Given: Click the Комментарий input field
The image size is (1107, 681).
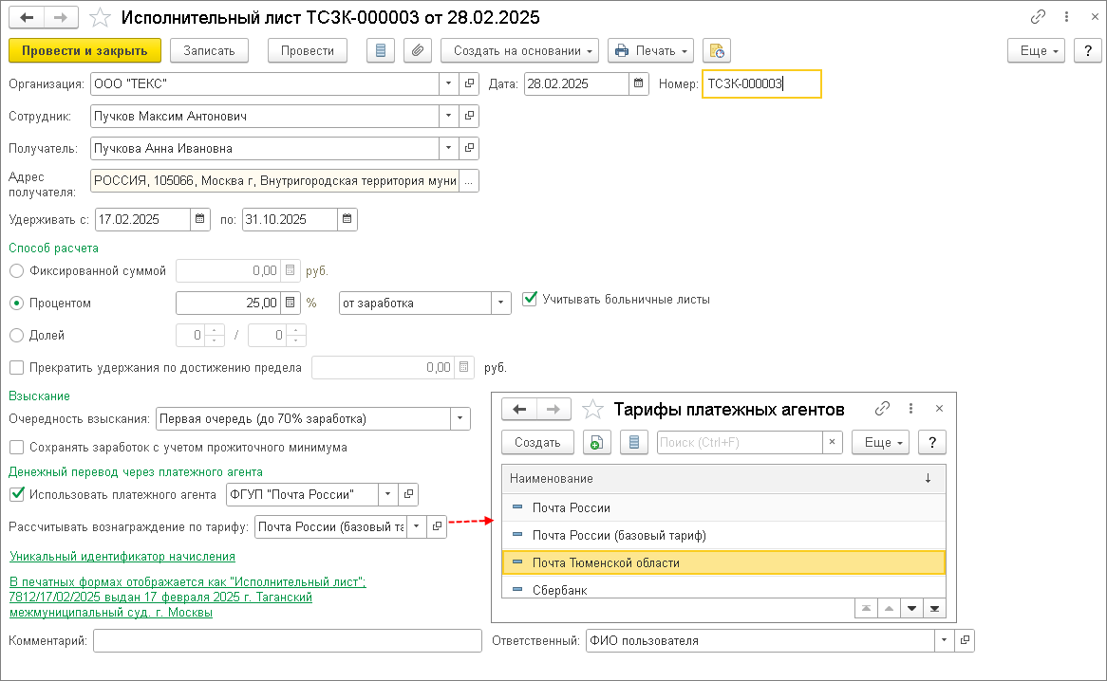Looking at the screenshot, I should [x=288, y=640].
